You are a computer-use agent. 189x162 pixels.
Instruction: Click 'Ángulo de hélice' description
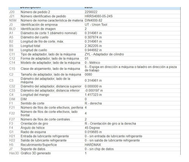[33, 128]
